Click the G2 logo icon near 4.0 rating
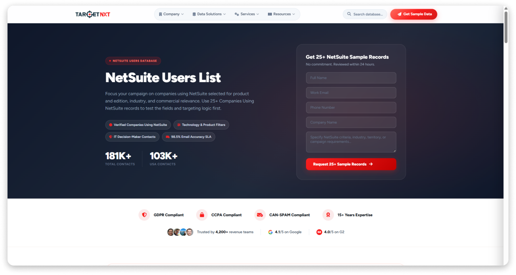Viewport: 516px width, 275px height. click(x=319, y=232)
